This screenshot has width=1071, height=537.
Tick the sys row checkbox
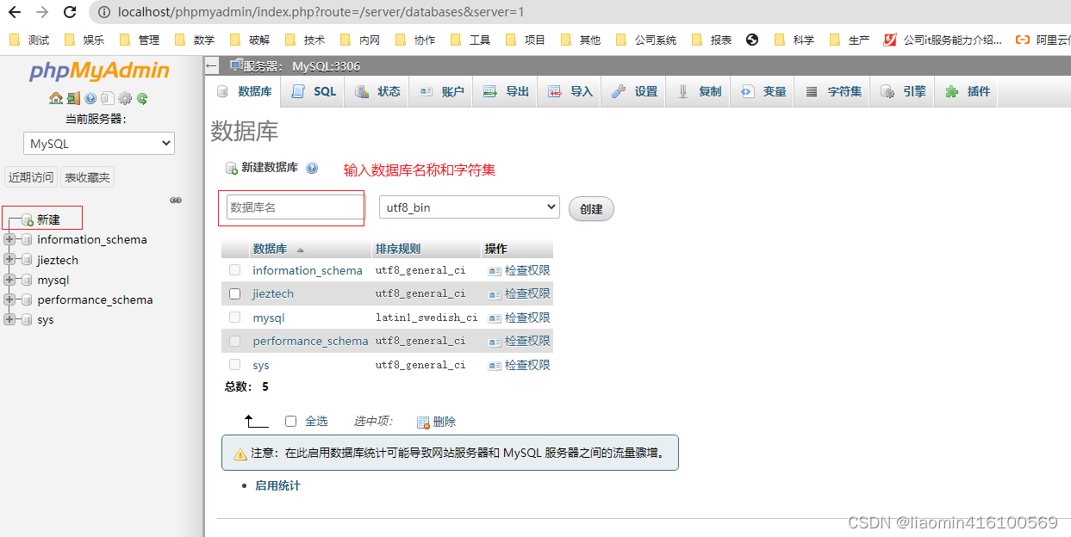tap(234, 365)
